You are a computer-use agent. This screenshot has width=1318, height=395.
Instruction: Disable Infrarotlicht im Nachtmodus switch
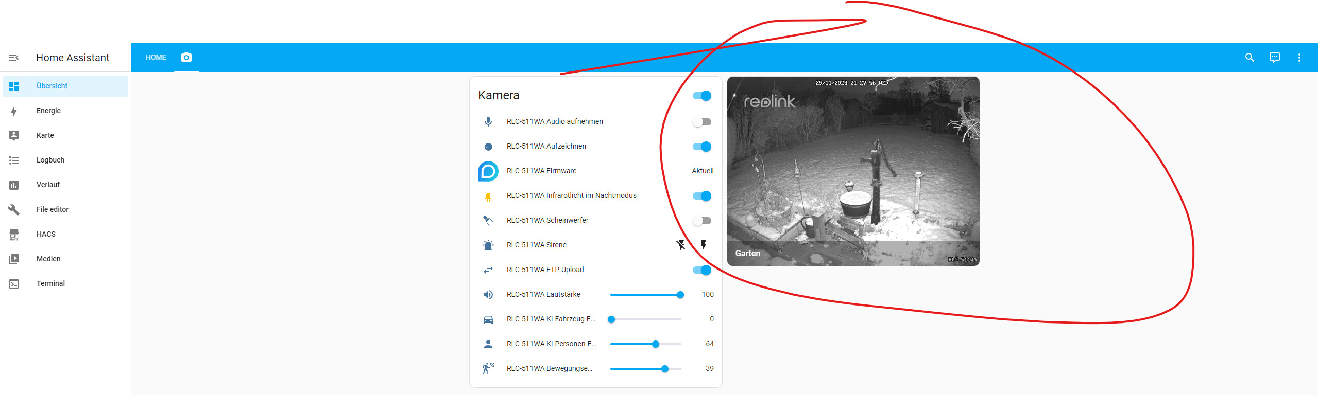click(702, 196)
